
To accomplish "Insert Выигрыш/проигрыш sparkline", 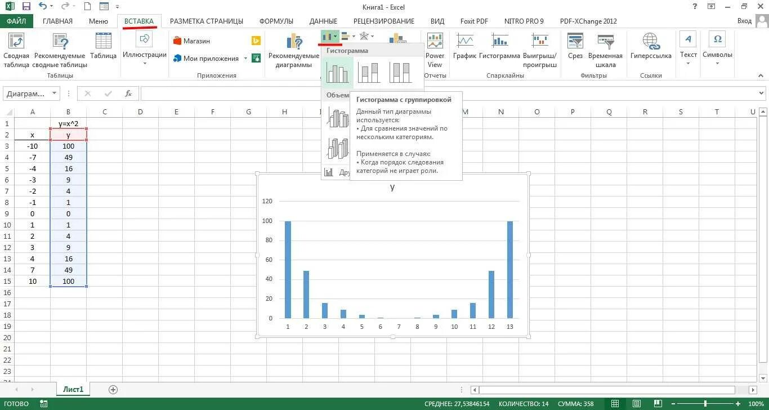I will 539,50.
